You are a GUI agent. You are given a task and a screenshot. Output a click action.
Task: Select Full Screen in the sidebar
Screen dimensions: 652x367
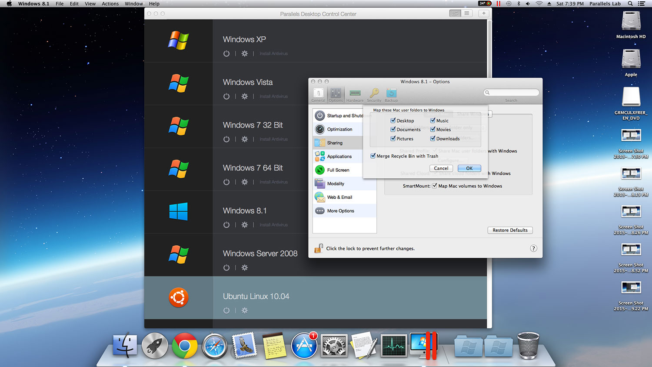tap(345, 170)
